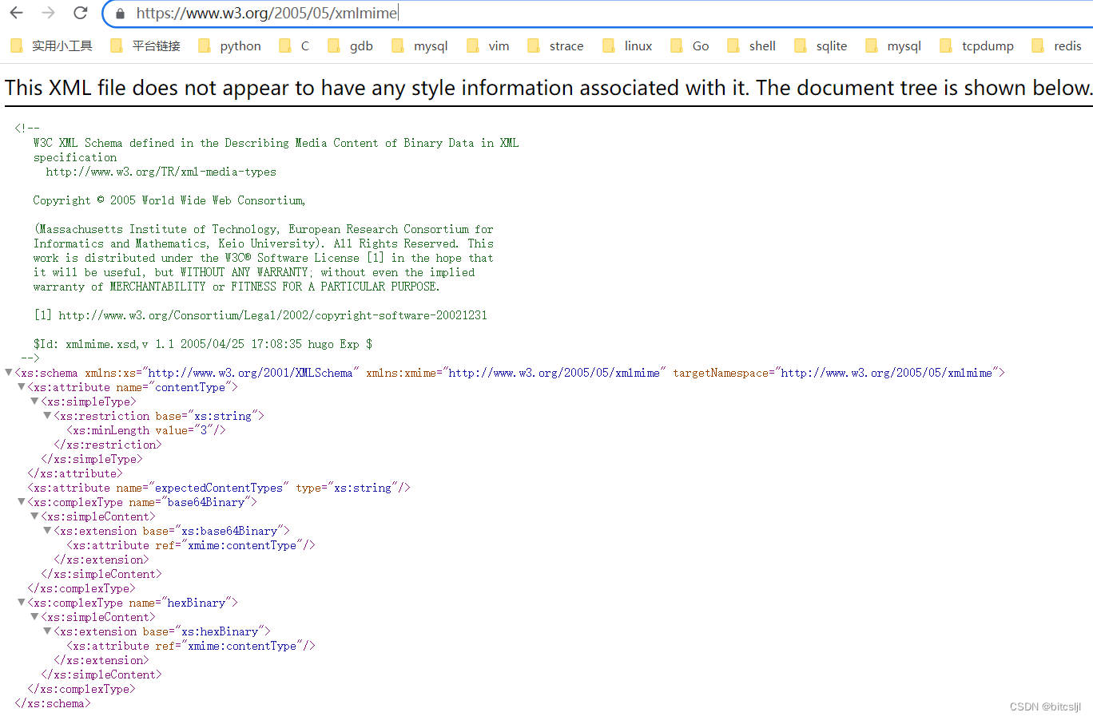Collapse xs:simpleType under contentType
This screenshot has height=720, width=1093.
(34, 402)
